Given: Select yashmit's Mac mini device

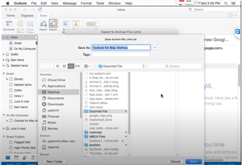Looking at the screenshot, I should (x=59, y=141).
